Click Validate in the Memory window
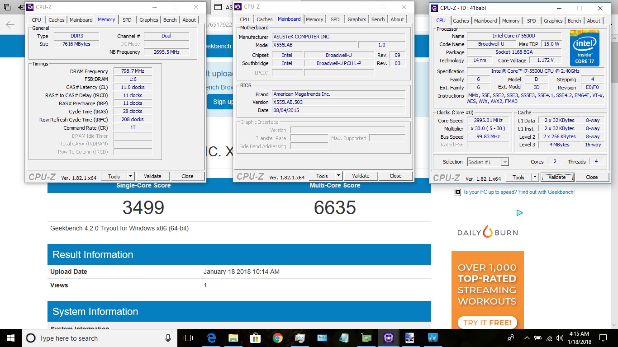Viewport: 618px width, 347px height. 152,176
